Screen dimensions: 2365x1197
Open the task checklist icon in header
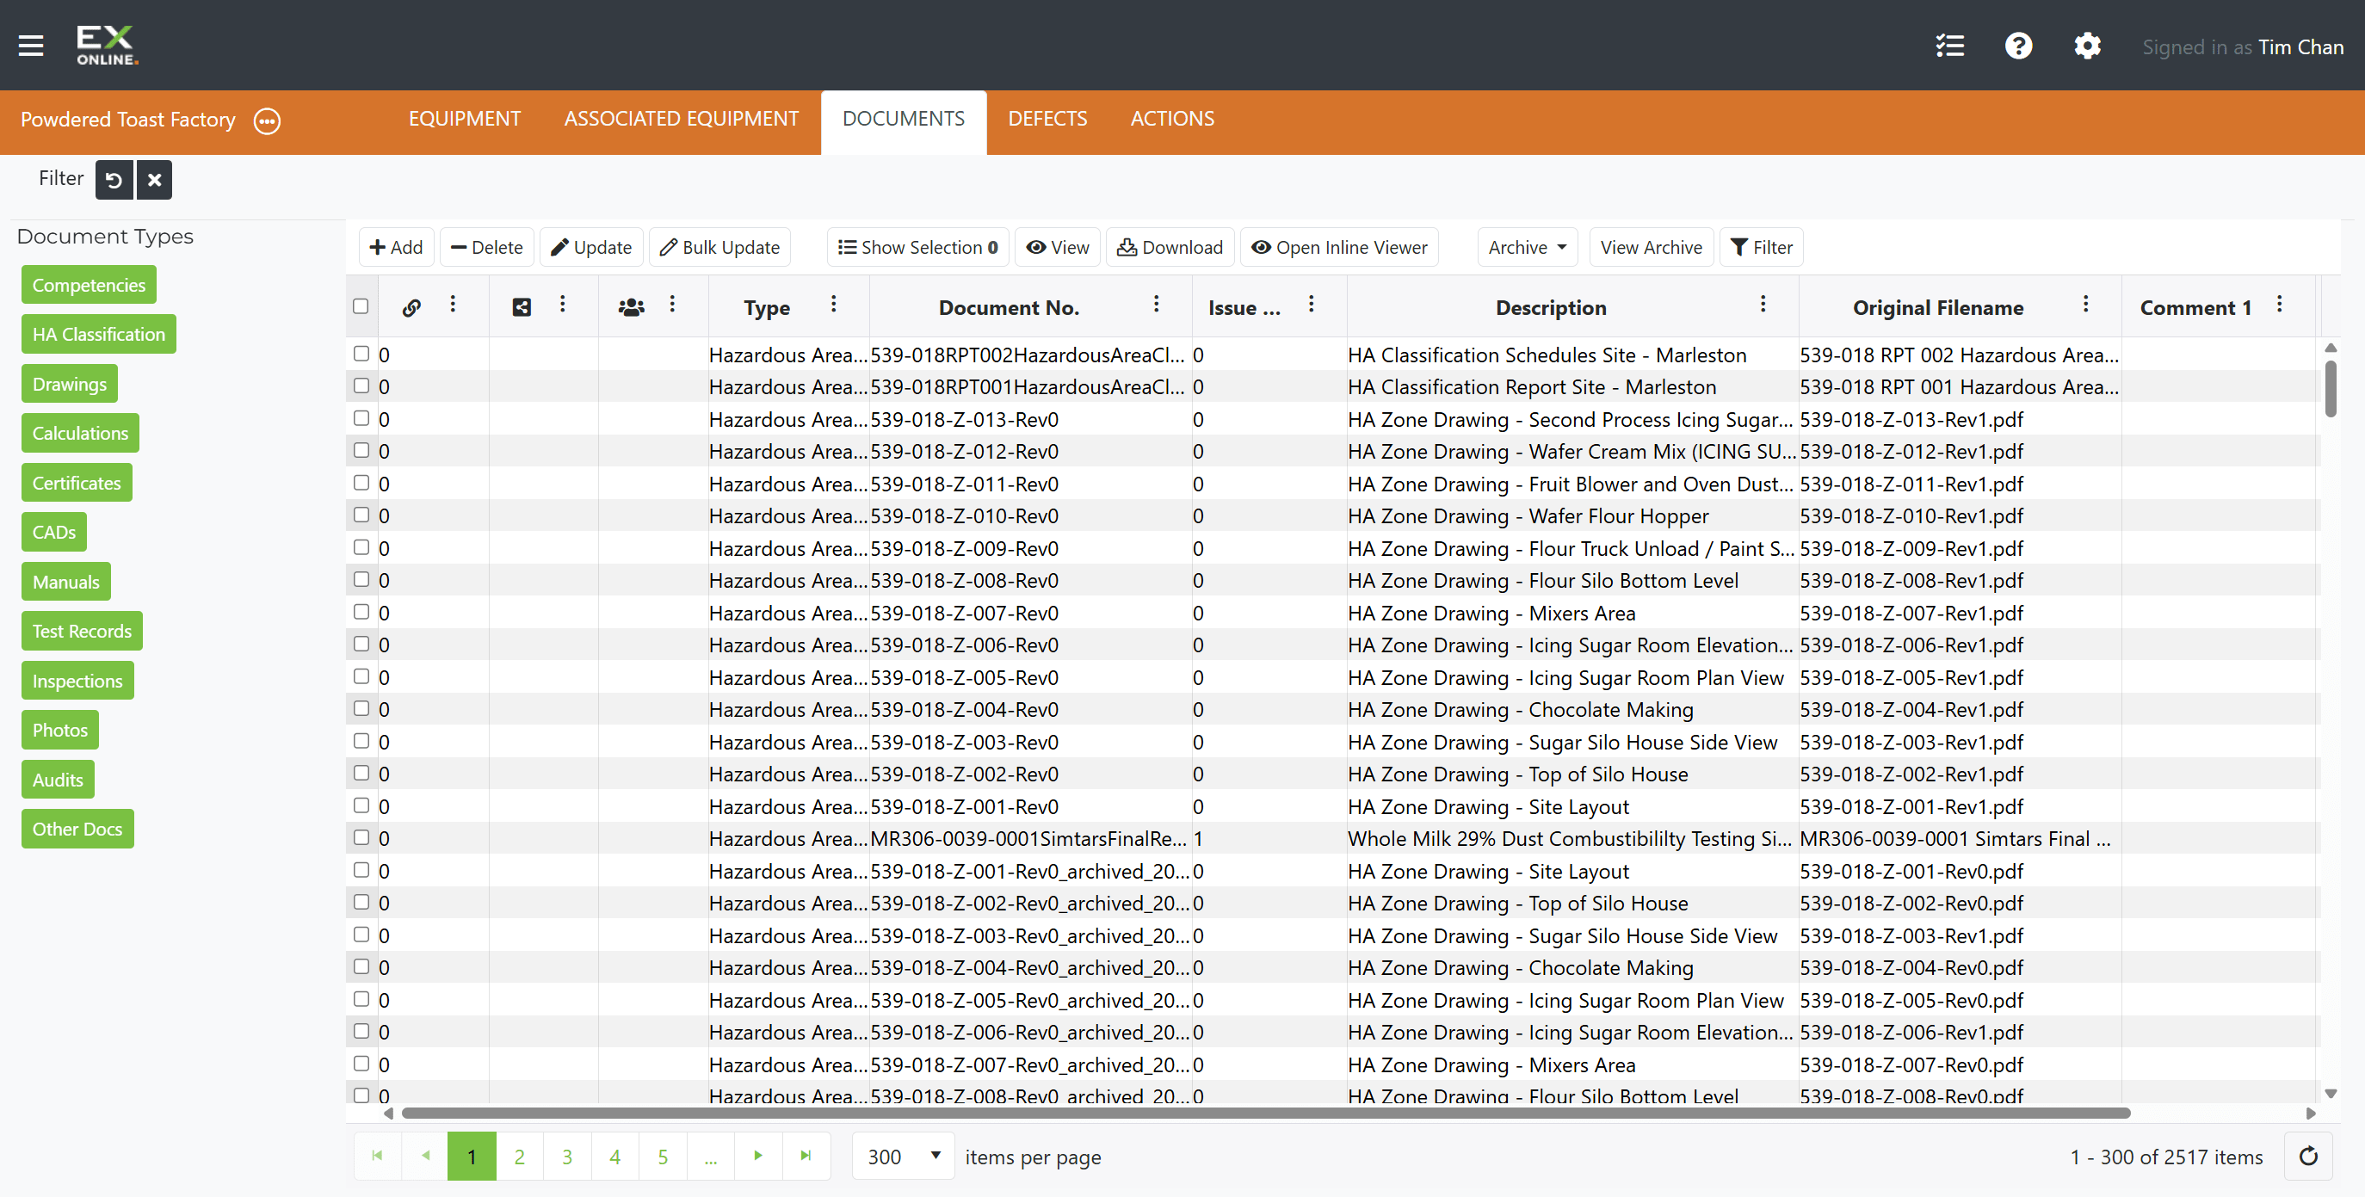click(x=1949, y=46)
